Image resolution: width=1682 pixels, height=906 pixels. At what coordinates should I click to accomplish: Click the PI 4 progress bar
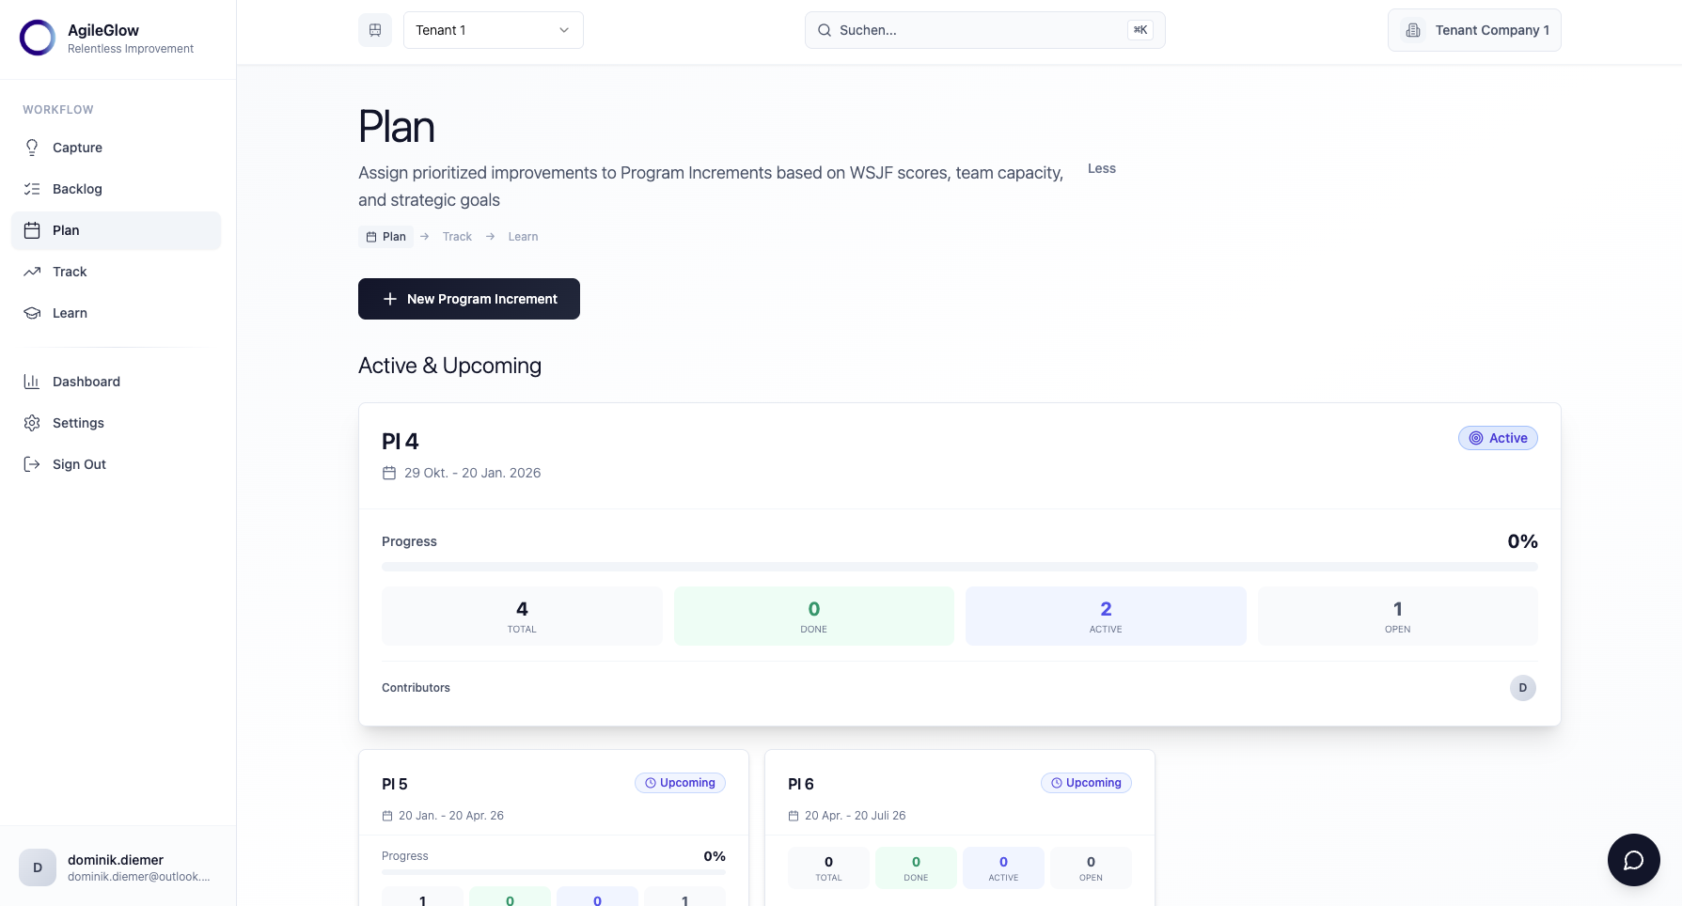(x=959, y=566)
